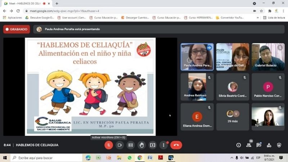Open the Windows notification center
The height and width of the screenshot is (162, 288).
tap(281, 158)
